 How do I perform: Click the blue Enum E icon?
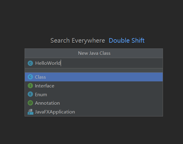pyautogui.click(x=30, y=94)
